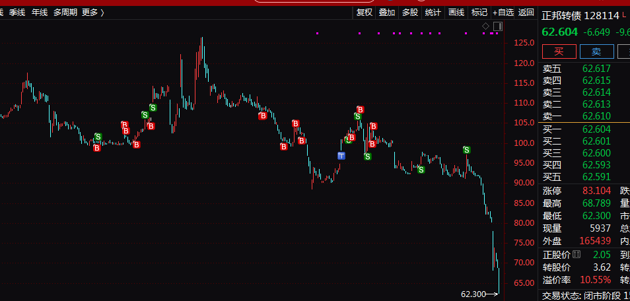Click the 交易状态 闭市阶段 status line
The image size is (630, 301).
click(x=586, y=296)
